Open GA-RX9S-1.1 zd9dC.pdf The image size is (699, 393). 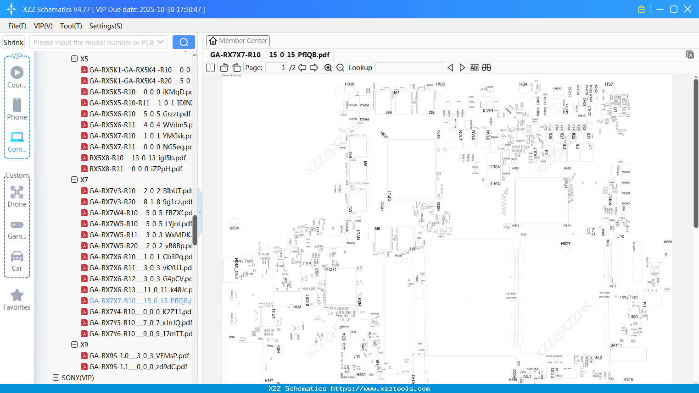click(x=134, y=366)
